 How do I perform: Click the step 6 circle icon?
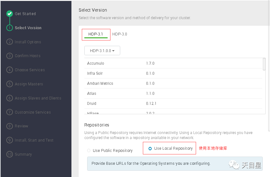click(x=9, y=98)
